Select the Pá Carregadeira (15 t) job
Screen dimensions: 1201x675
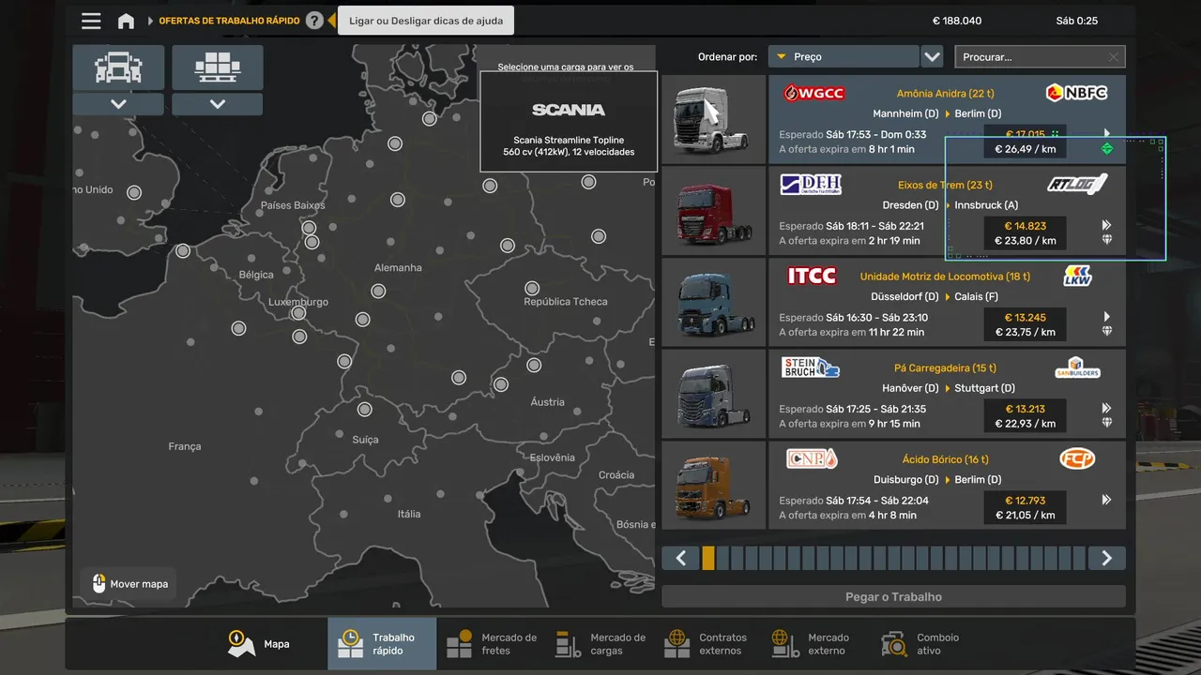coord(947,394)
